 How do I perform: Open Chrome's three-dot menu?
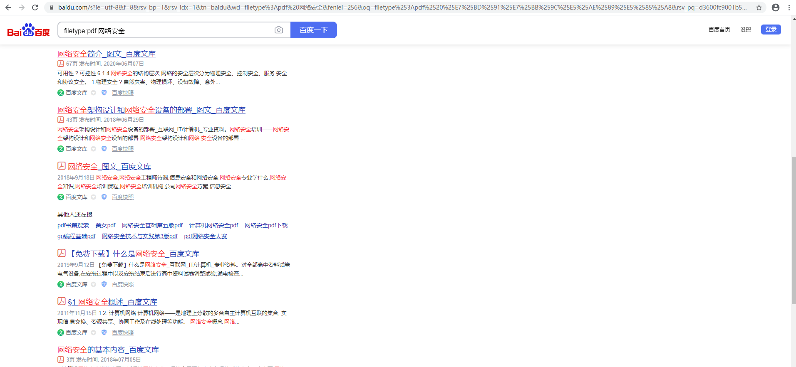[789, 7]
